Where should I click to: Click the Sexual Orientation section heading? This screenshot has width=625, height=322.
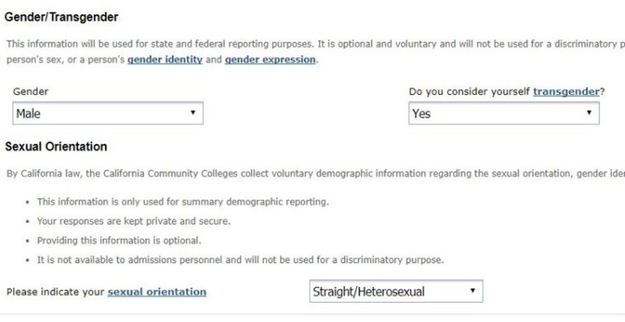tap(57, 146)
